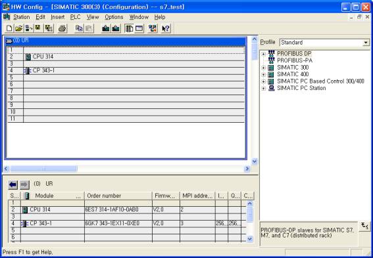Expand the SIMATIC 300 catalog node
The image size is (373, 258).
pyautogui.click(x=263, y=68)
